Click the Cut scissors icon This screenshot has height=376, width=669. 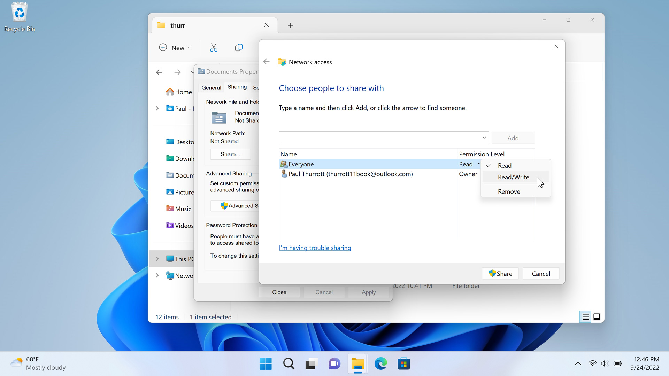click(x=214, y=48)
